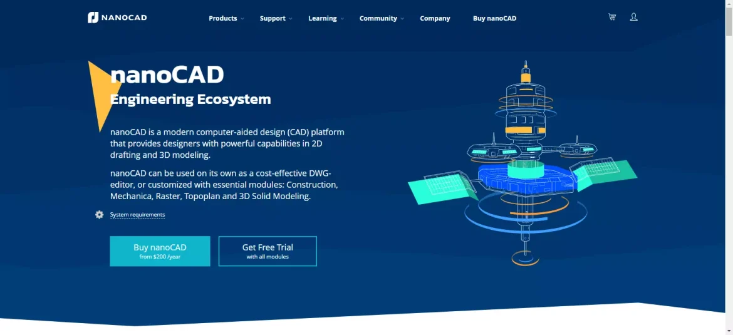This screenshot has width=733, height=335.
Task: Go to the Company page
Action: 435,18
